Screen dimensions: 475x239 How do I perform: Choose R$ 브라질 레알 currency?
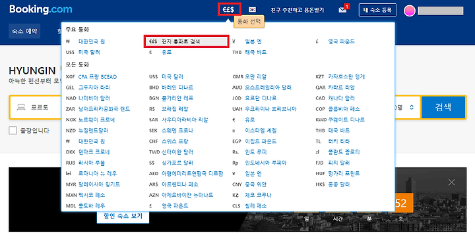169,109
